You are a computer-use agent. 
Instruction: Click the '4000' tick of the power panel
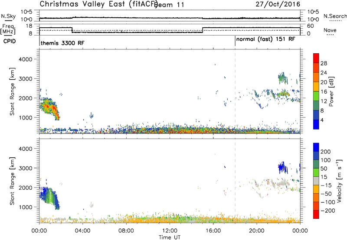pos(25,59)
